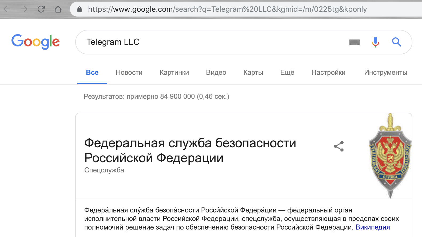Open the Инструменты search tools
422x237 pixels.
[386, 73]
